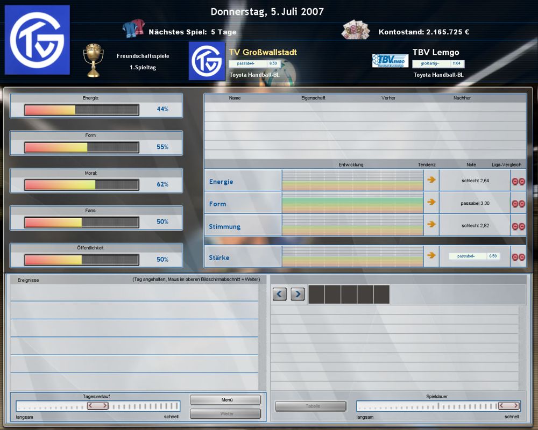Click the red league comparison icons for Form
This screenshot has height=430, width=538.
[x=518, y=204]
